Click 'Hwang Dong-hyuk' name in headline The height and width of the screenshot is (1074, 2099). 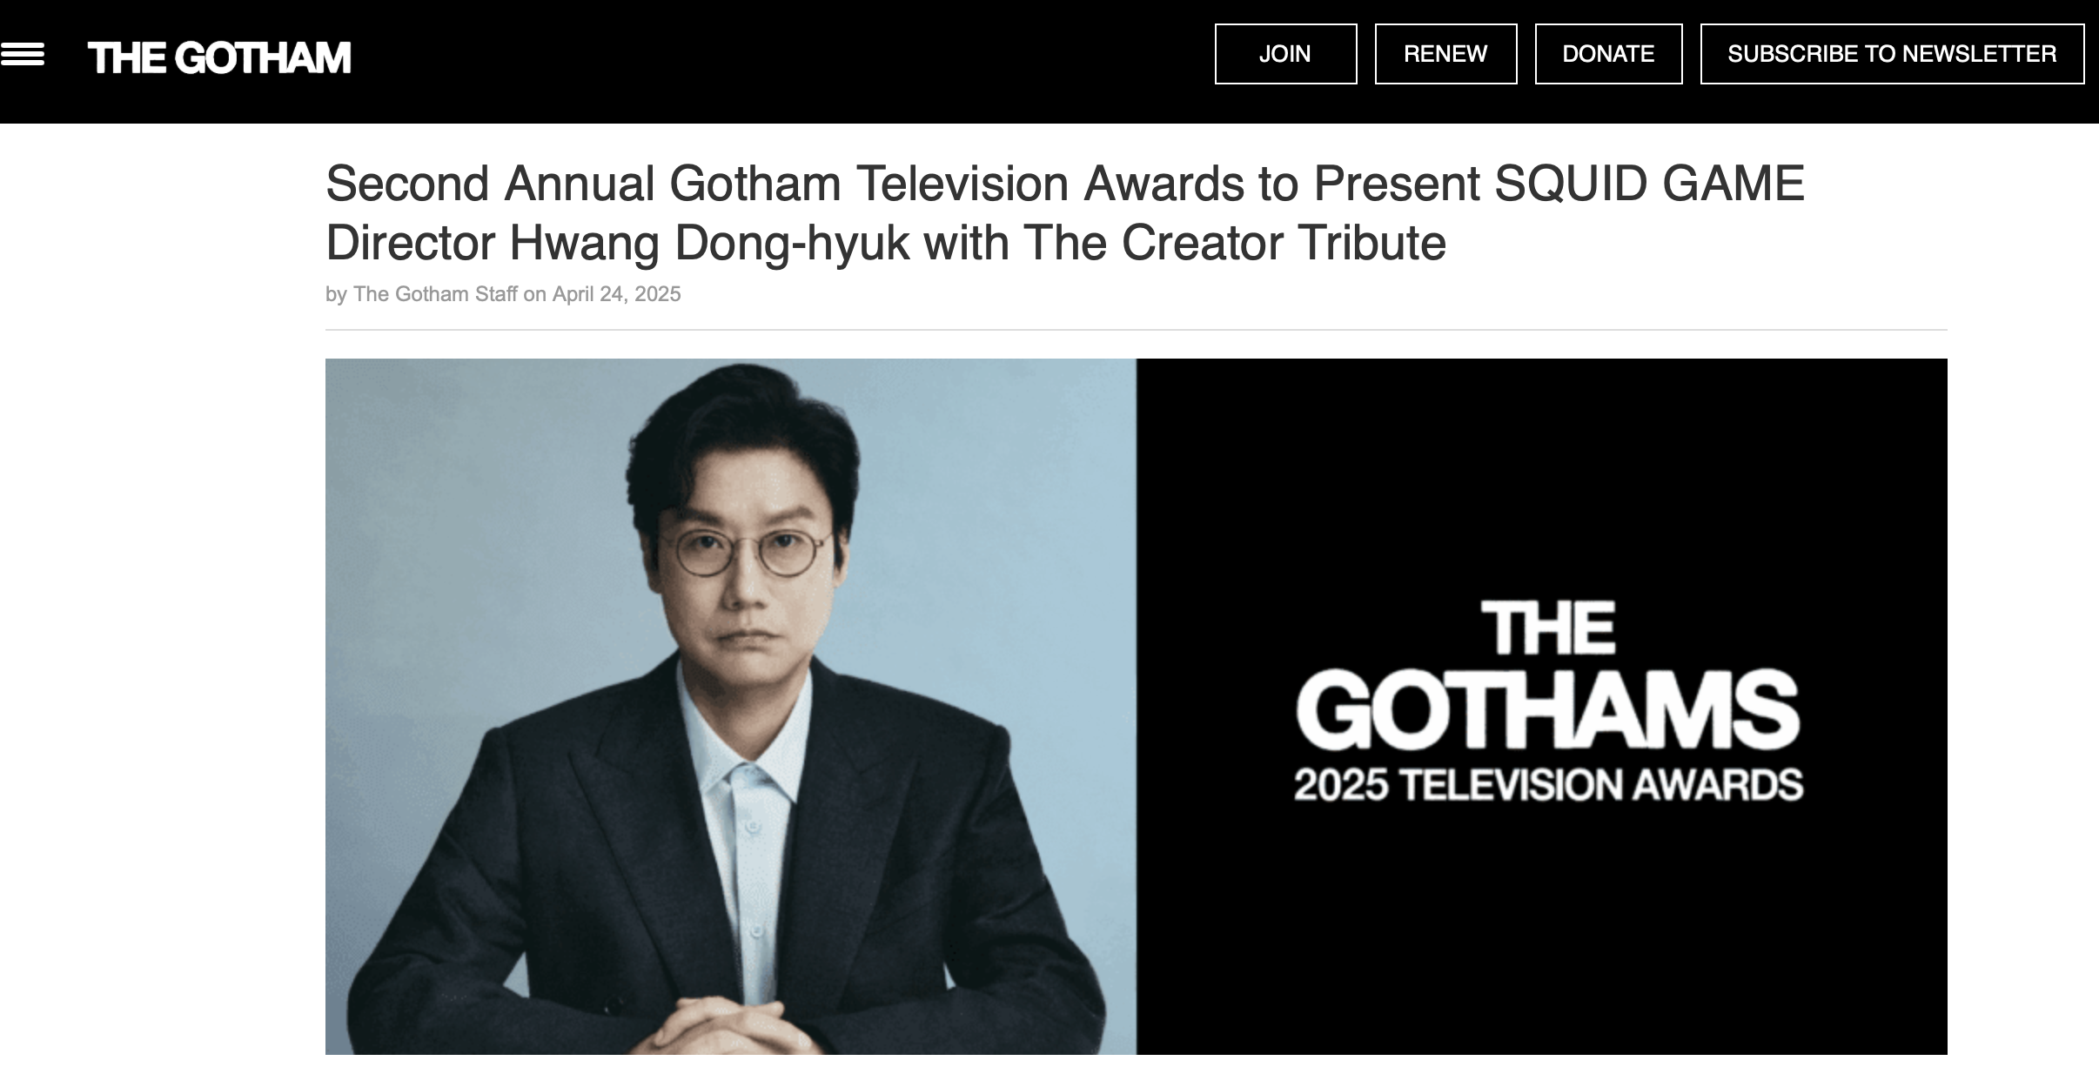pyautogui.click(x=709, y=243)
